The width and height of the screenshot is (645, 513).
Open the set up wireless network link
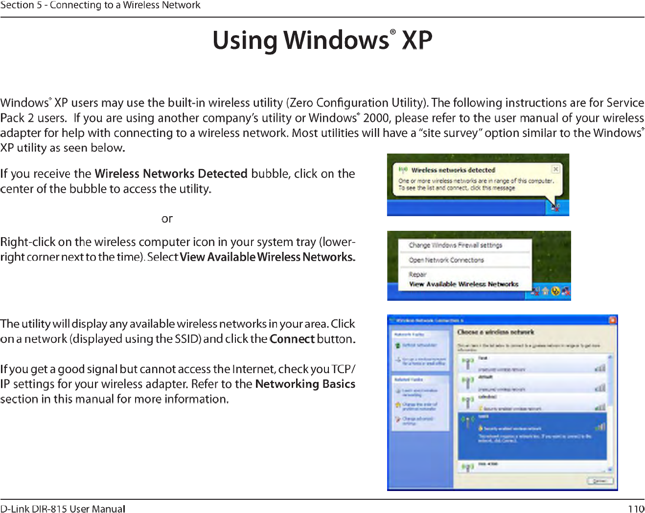pos(424,362)
